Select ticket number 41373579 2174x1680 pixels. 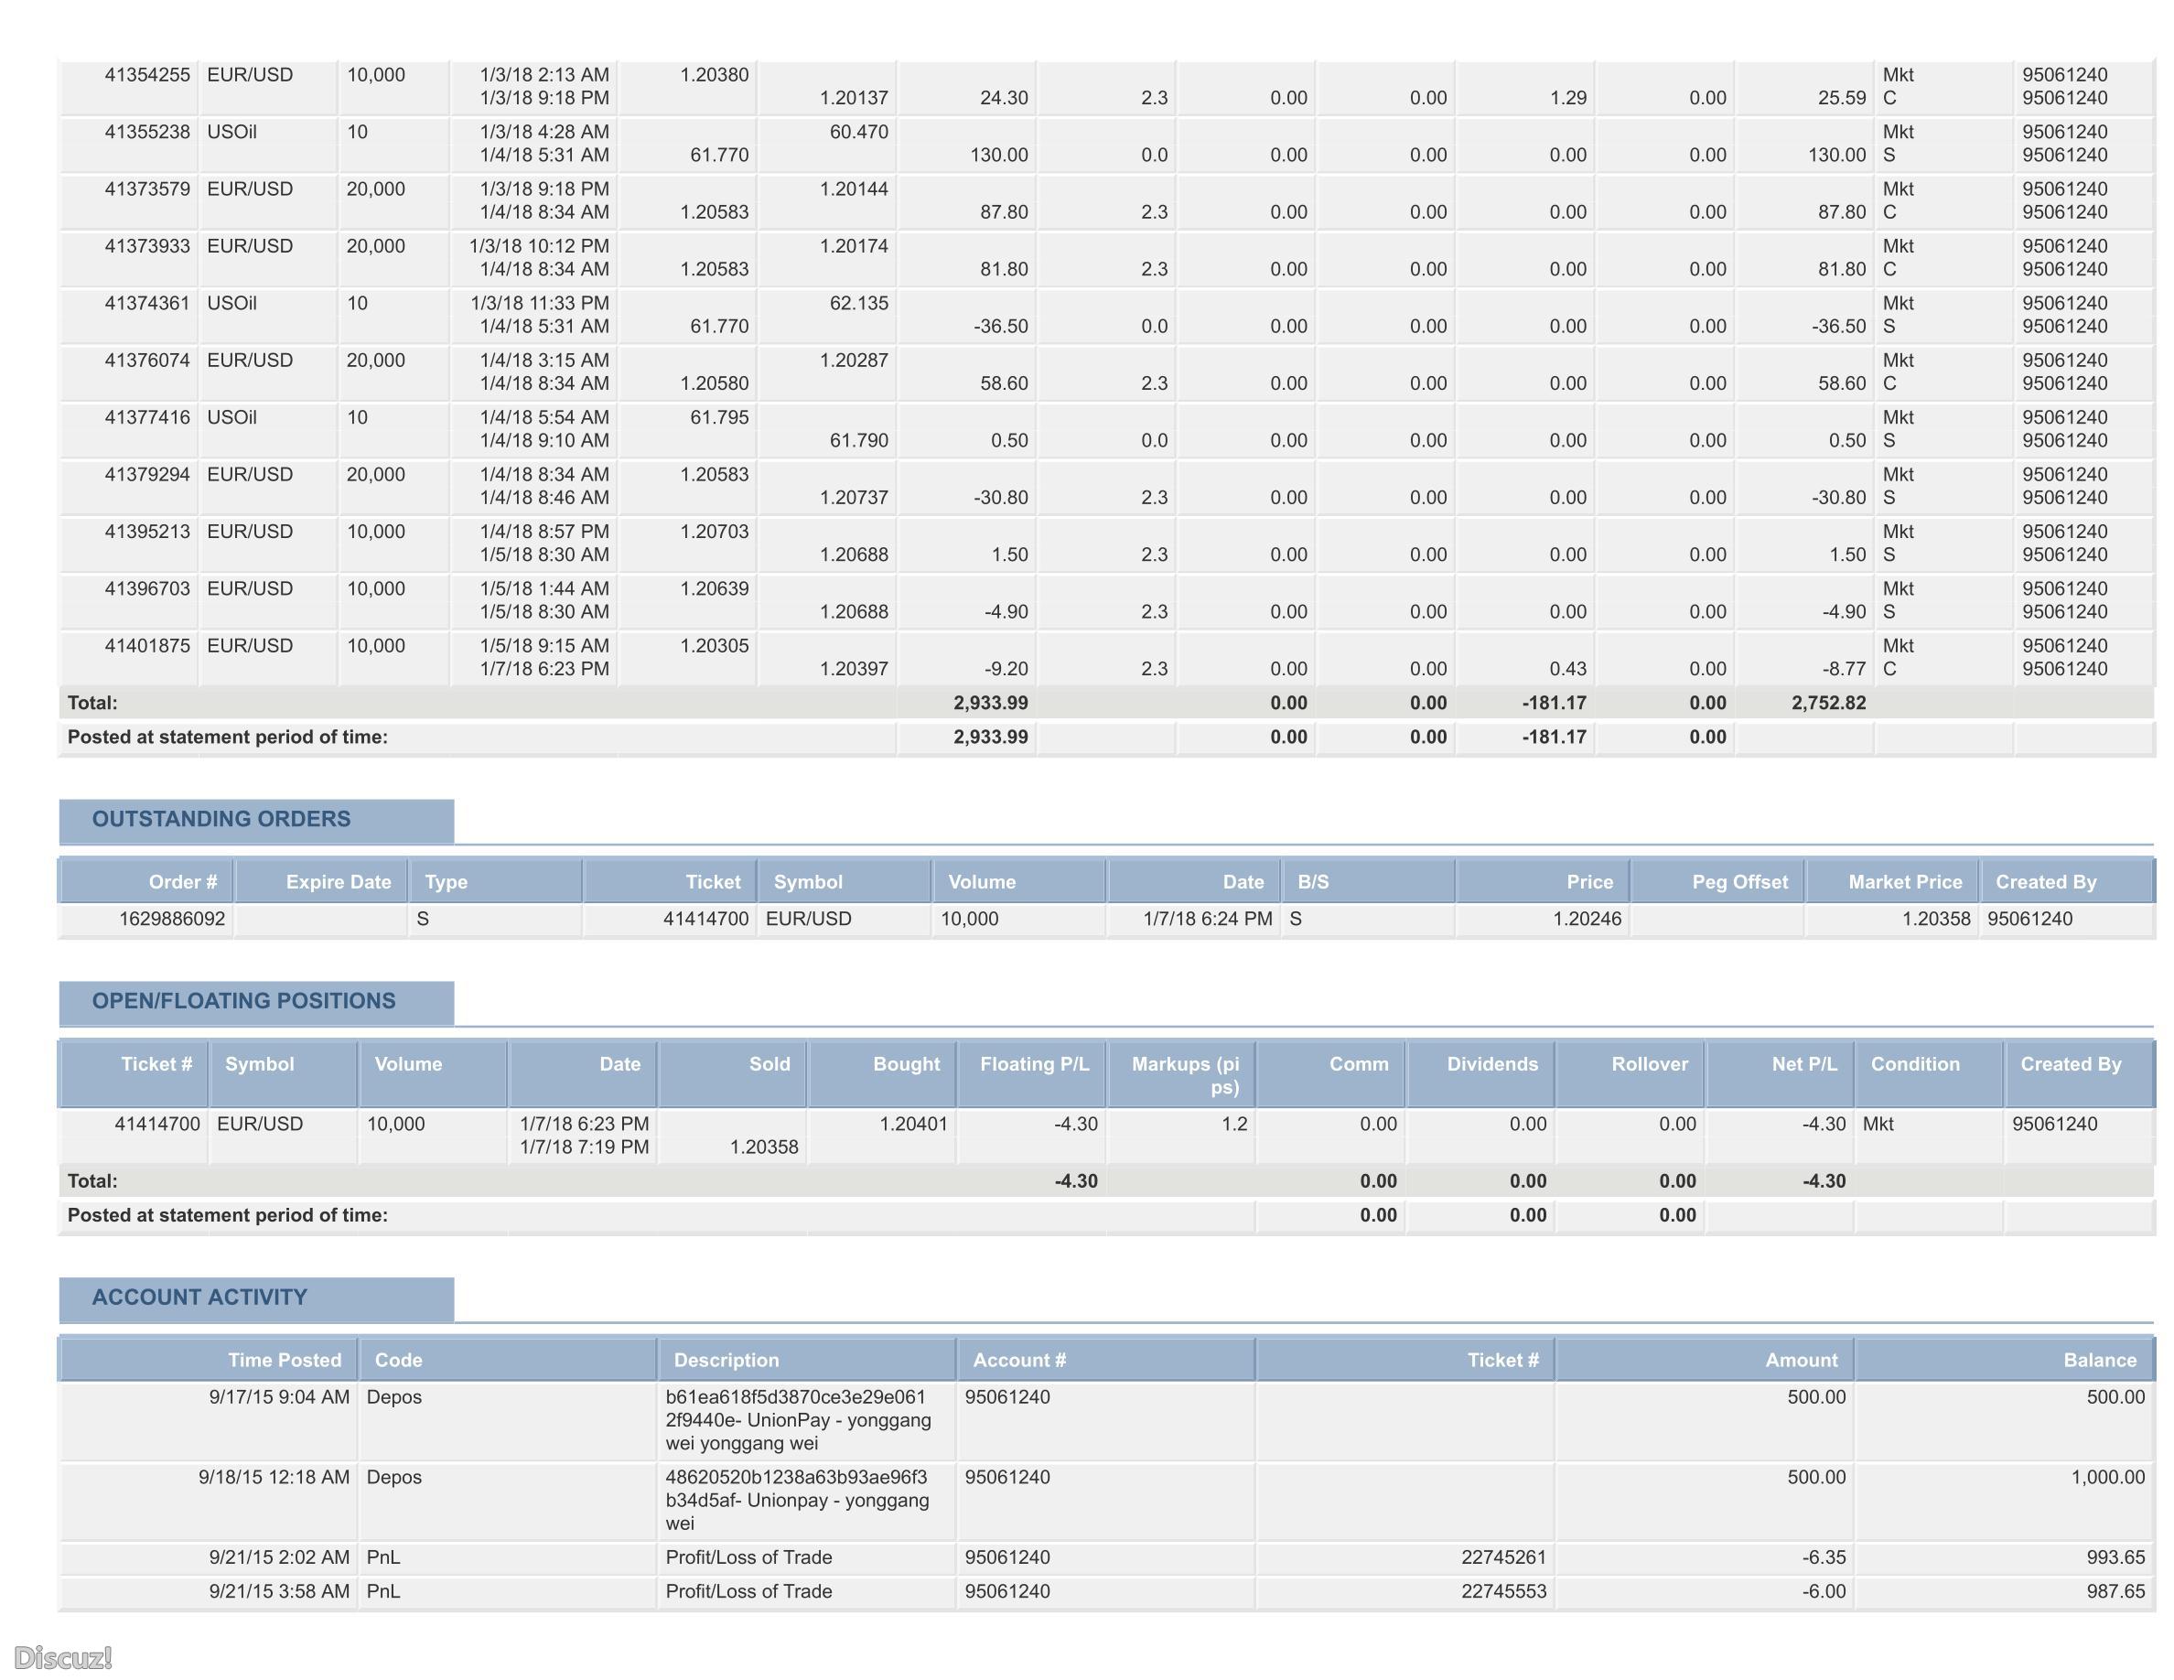(147, 189)
